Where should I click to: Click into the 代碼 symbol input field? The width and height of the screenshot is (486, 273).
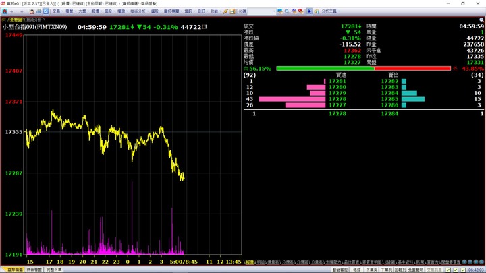[261, 11]
